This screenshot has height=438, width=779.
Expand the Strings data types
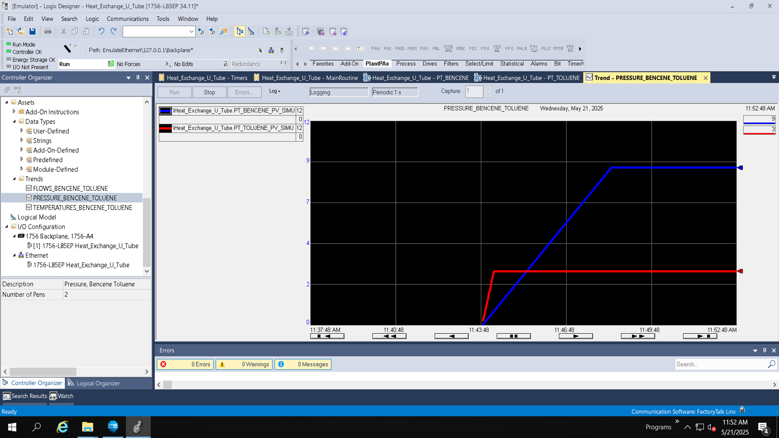point(22,140)
